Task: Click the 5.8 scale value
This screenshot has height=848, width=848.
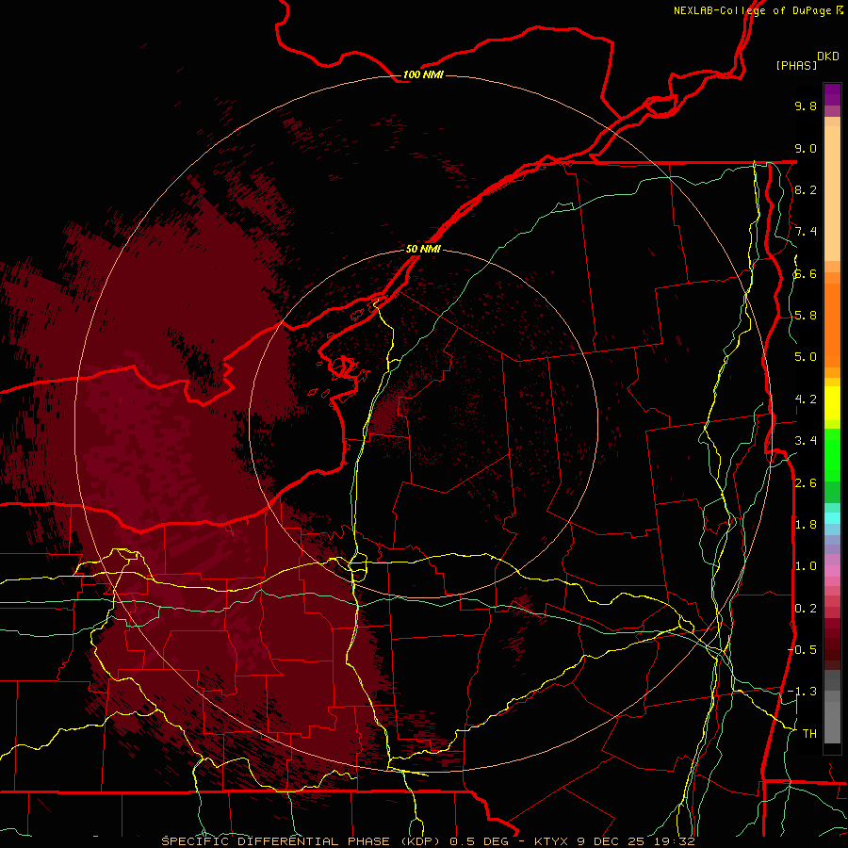Action: tap(806, 316)
